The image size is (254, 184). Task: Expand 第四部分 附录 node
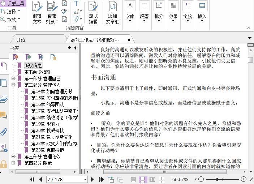tap(13, 163)
